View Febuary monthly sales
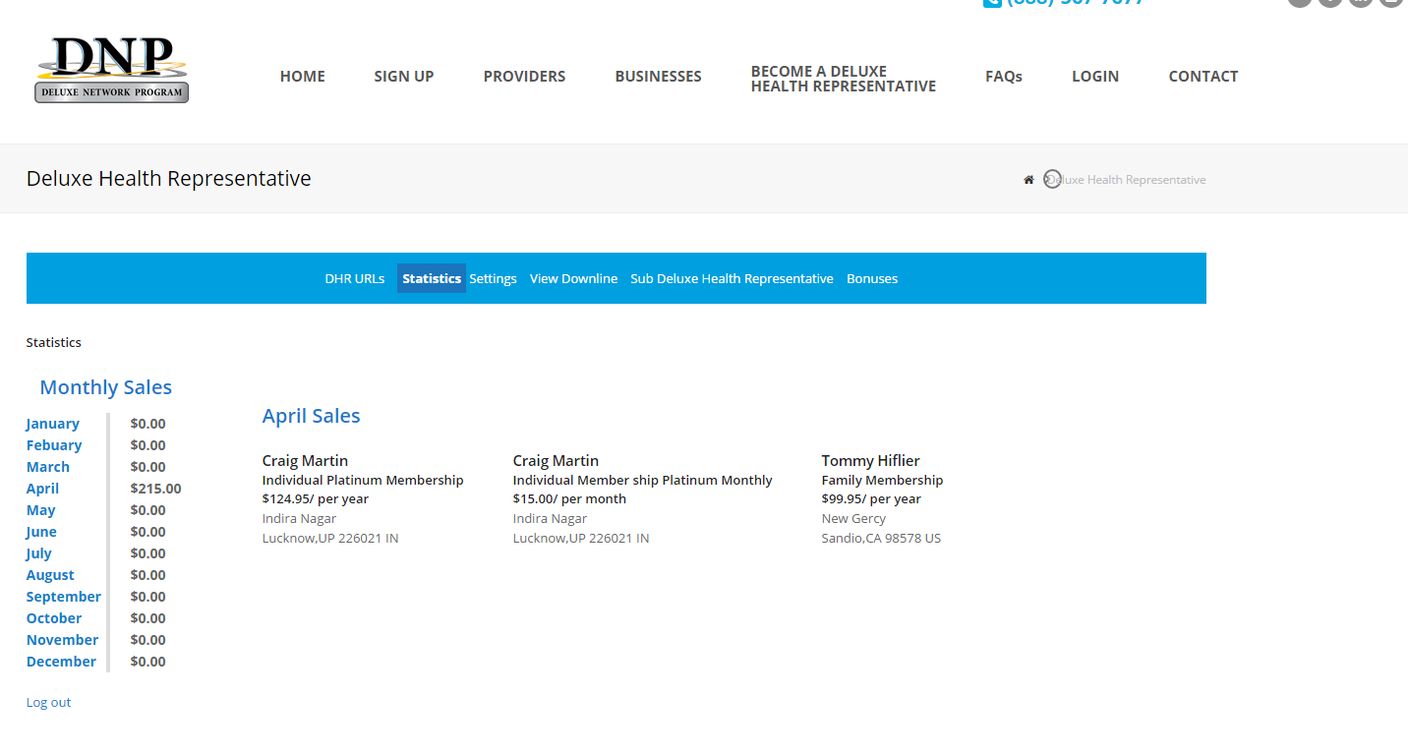This screenshot has width=1408, height=754. coord(54,445)
